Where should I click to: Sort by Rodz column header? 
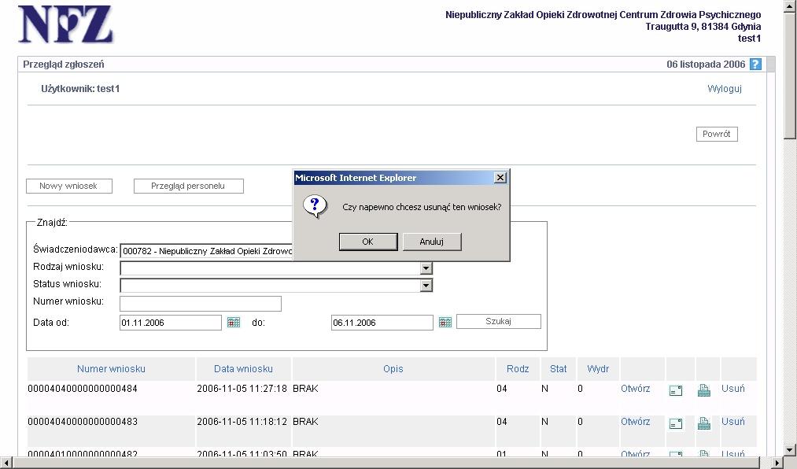tap(518, 369)
